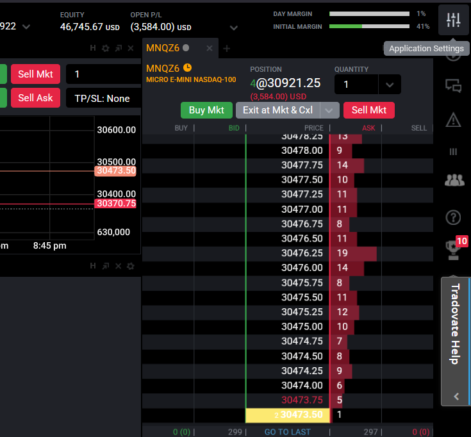This screenshot has height=437, width=471.
Task: Open the gear settings in chart panel header
Action: (106, 48)
